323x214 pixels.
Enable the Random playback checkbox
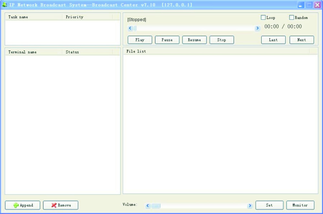[291, 18]
